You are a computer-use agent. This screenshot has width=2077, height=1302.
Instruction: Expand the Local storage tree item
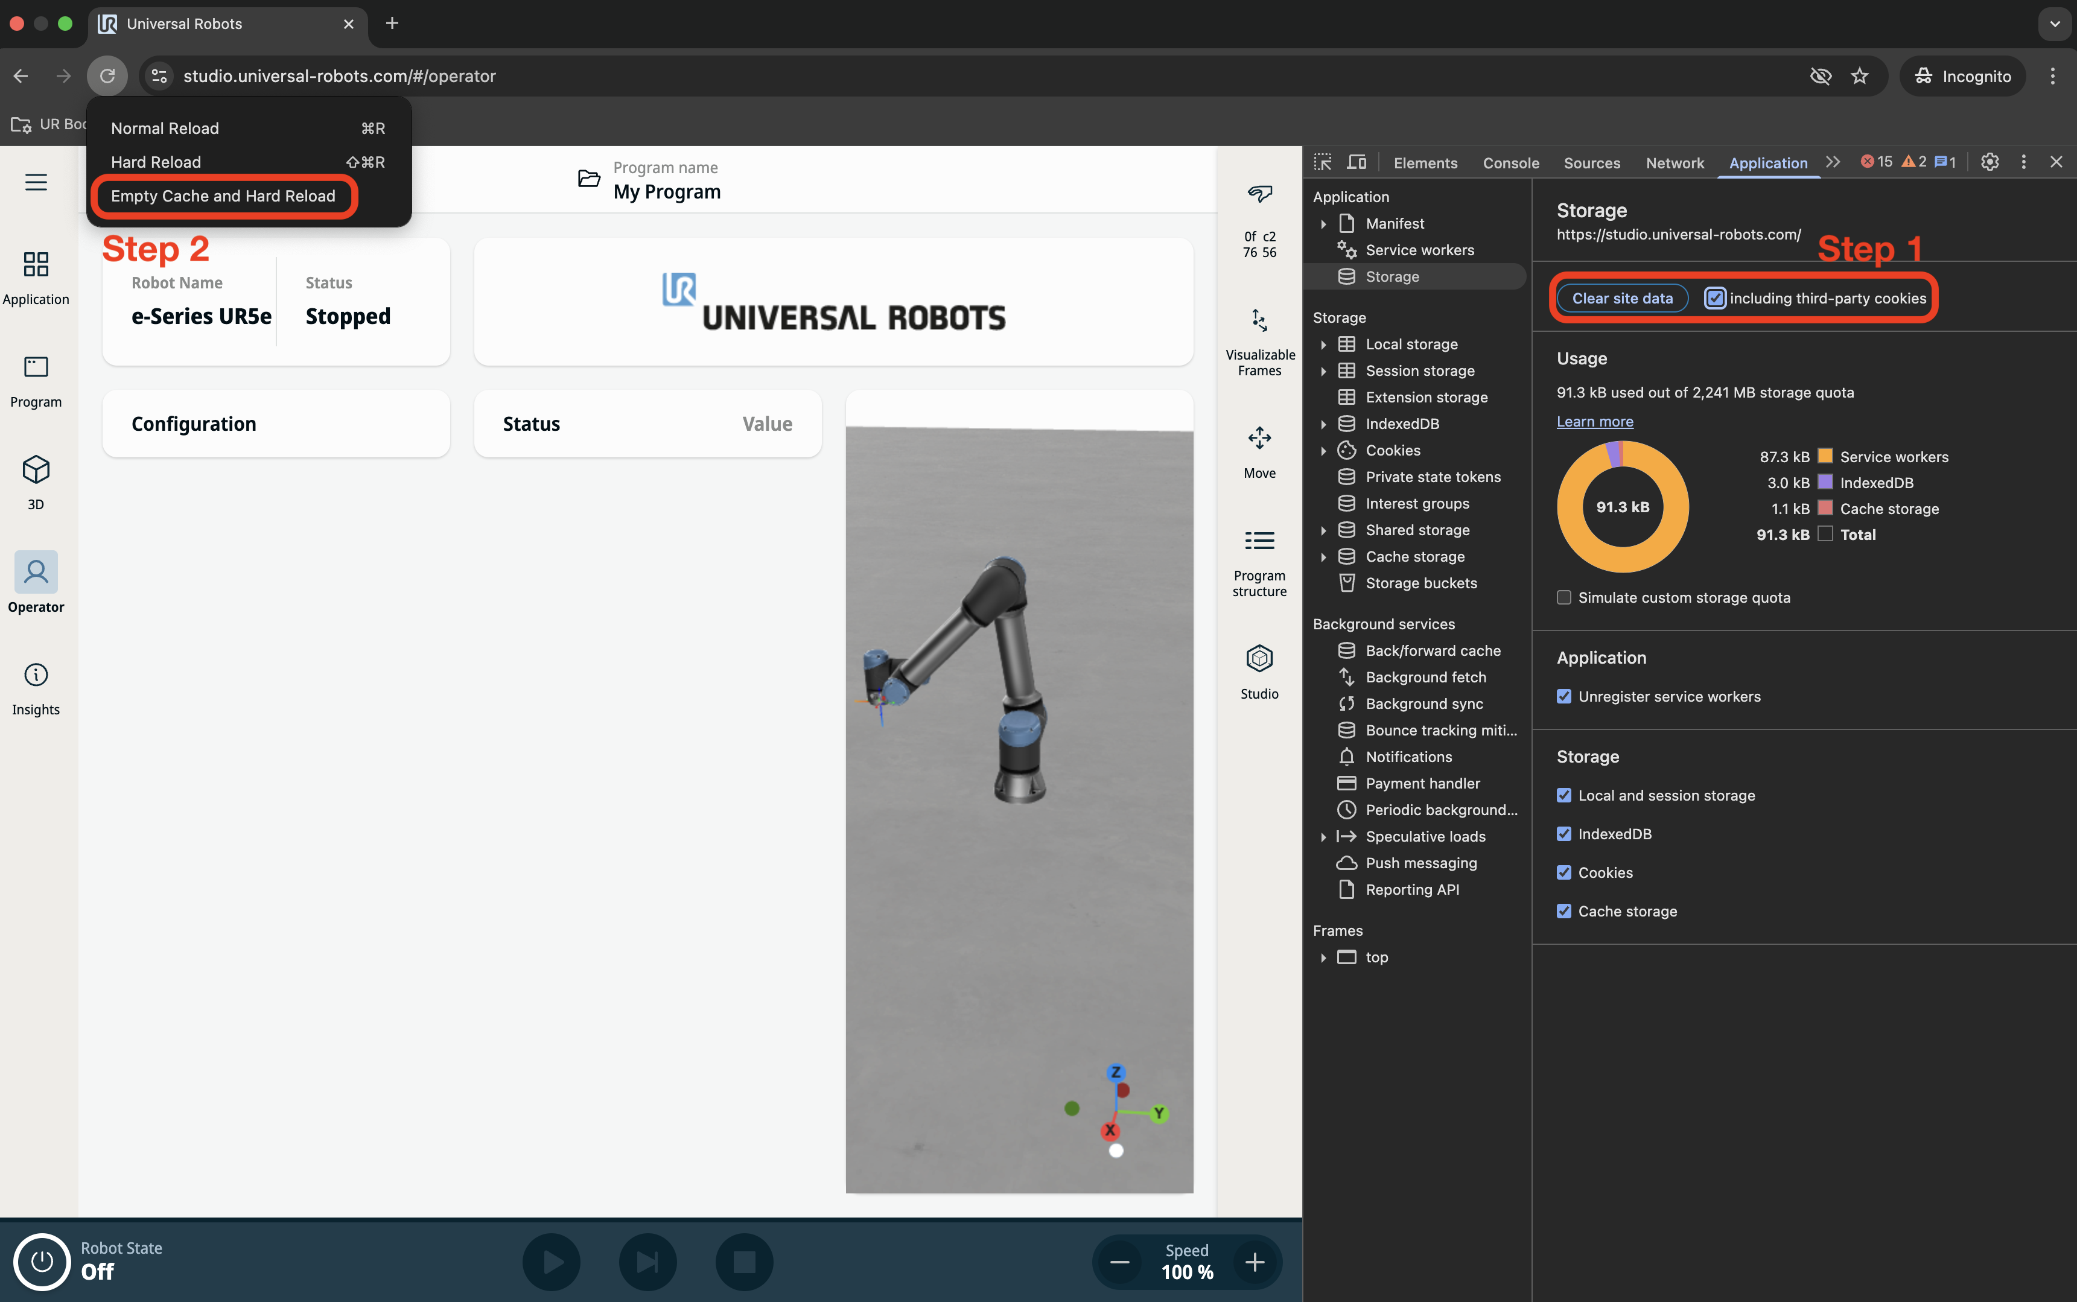[1323, 345]
